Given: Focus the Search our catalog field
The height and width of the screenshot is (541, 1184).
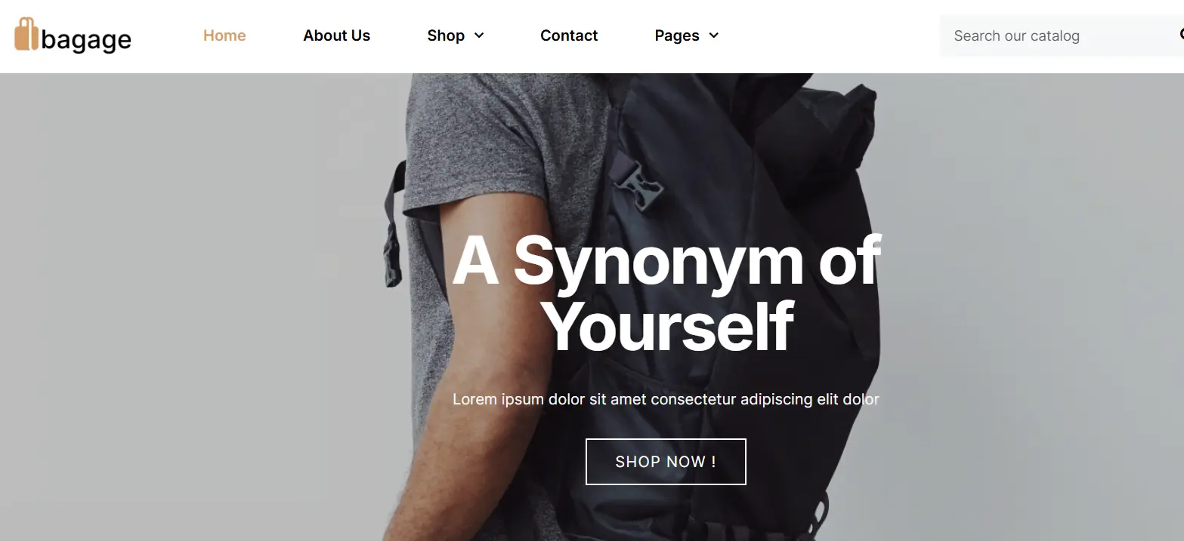Looking at the screenshot, I should [1058, 35].
